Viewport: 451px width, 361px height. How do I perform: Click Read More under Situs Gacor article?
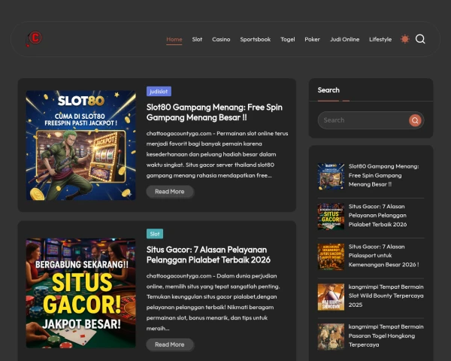pos(169,344)
